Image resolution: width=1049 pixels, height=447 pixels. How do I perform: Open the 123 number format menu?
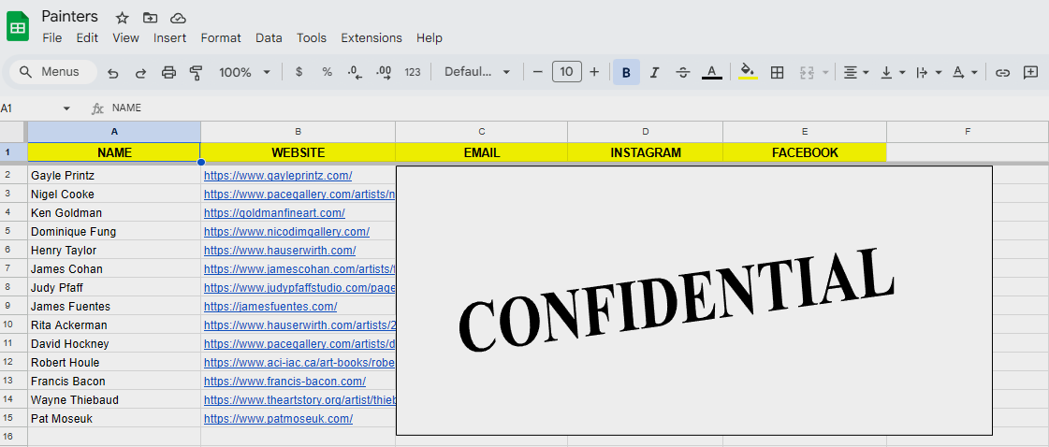pos(413,72)
